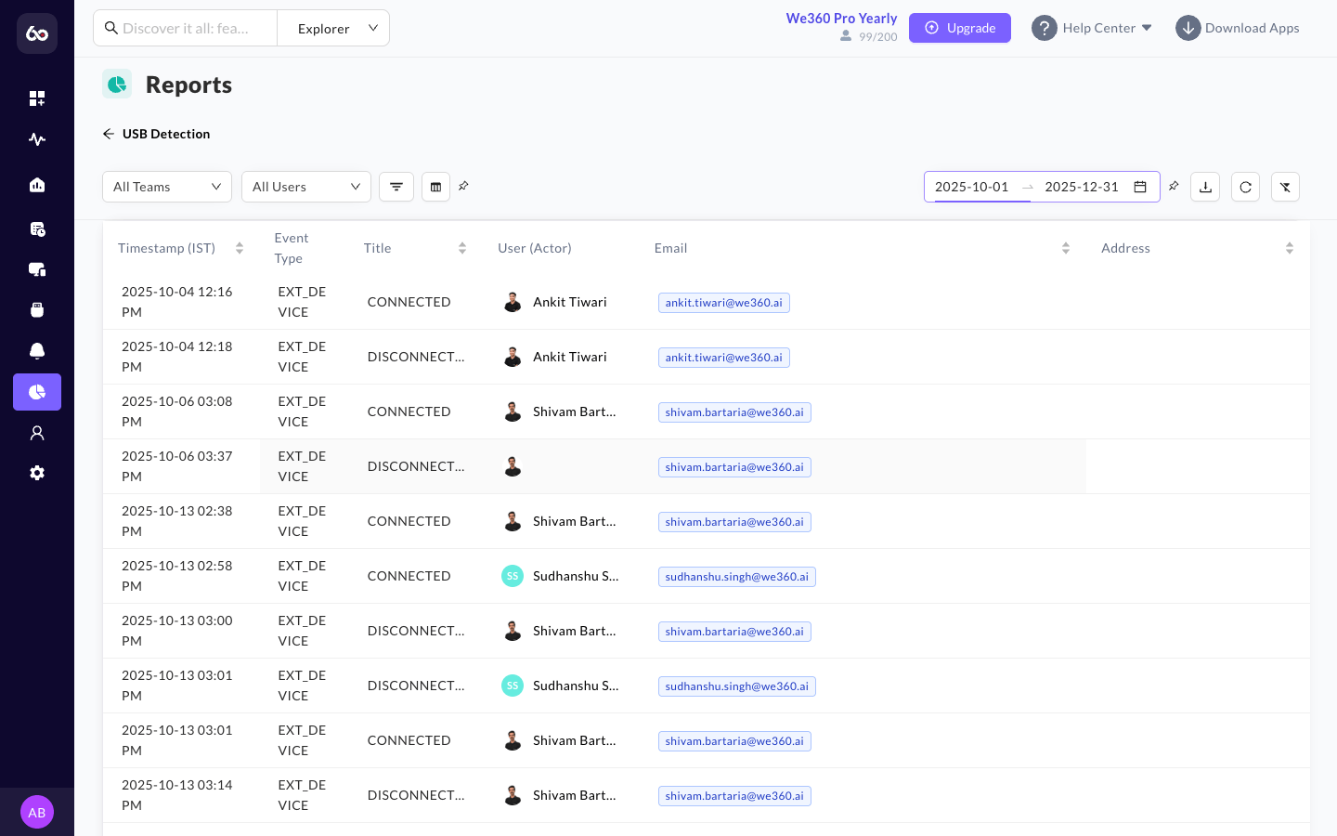Click the We360 Pro Yearly plan link
The width and height of the screenshot is (1337, 836).
click(841, 19)
